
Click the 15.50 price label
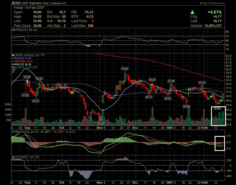[217, 108]
